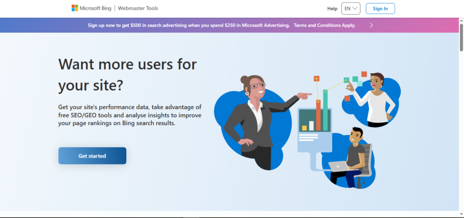This screenshot has width=464, height=218.
Task: Click the promo banner right arrow
Action: pyautogui.click(x=372, y=25)
